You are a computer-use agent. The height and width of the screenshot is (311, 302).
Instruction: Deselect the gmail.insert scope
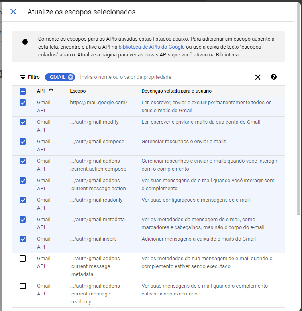pyautogui.click(x=23, y=239)
